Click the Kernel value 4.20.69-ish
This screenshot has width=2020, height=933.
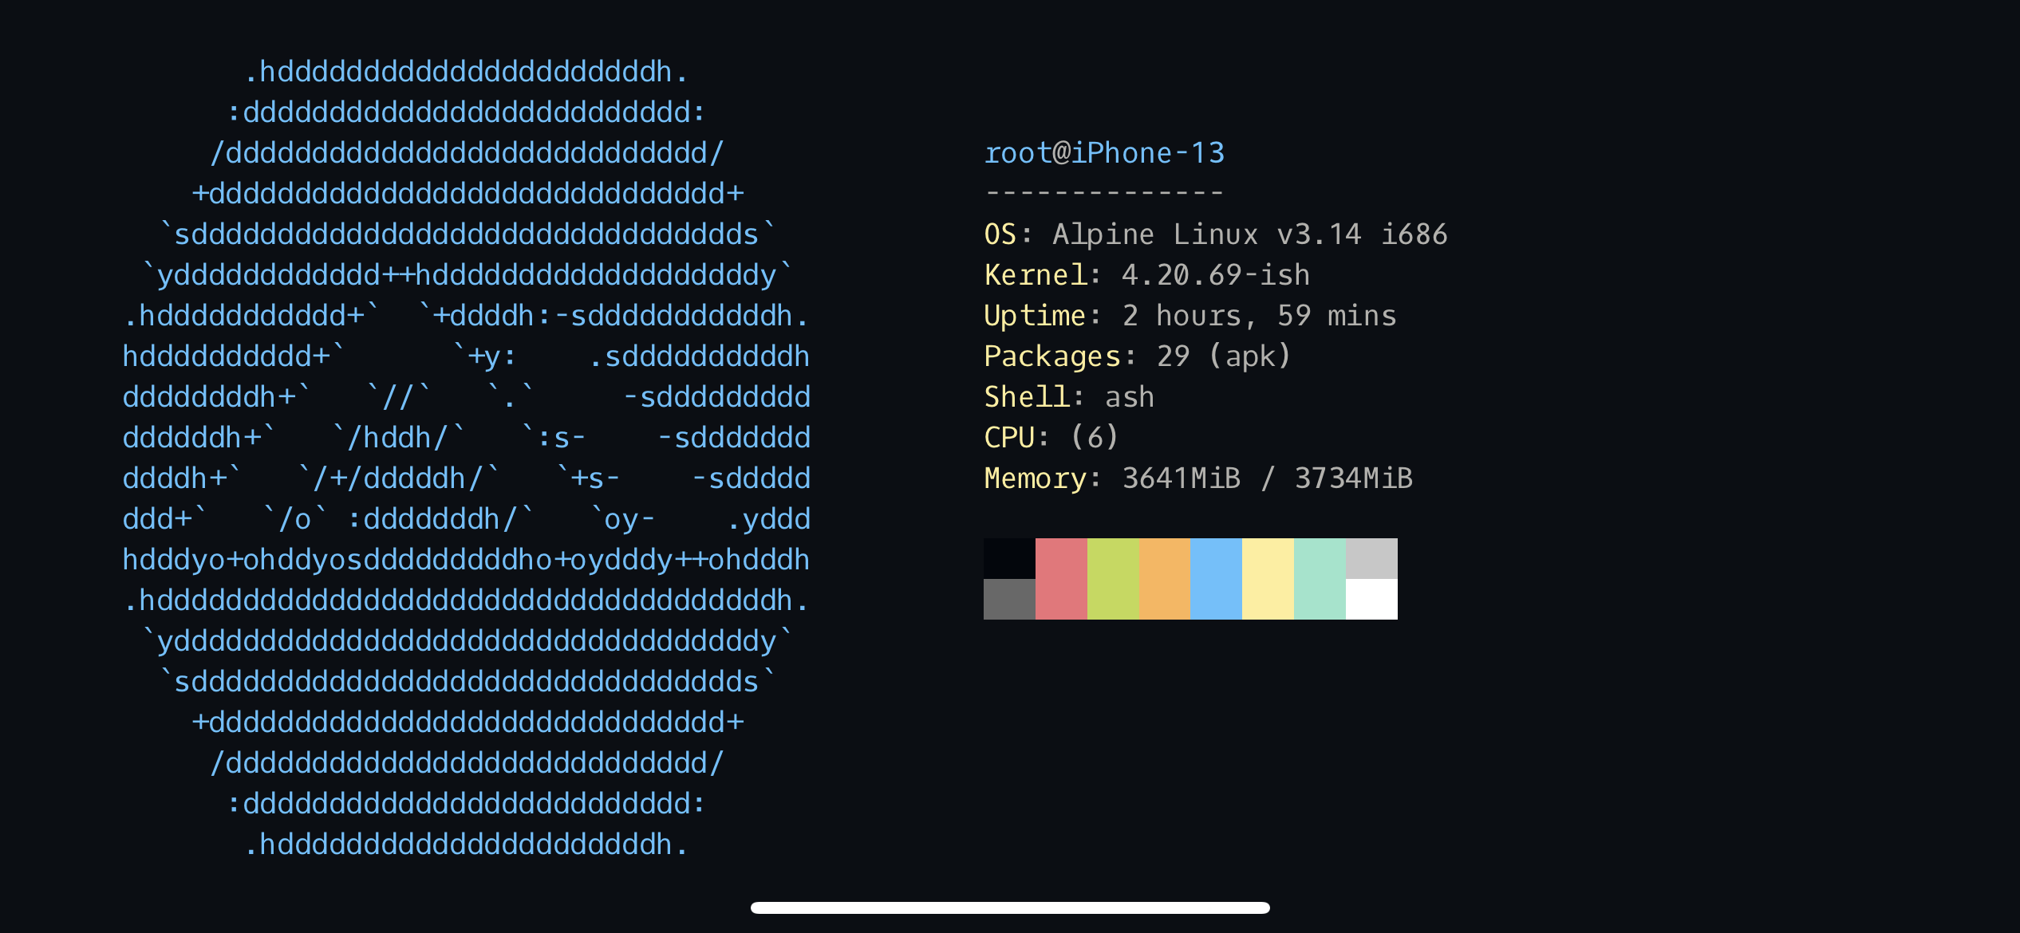1216,274
